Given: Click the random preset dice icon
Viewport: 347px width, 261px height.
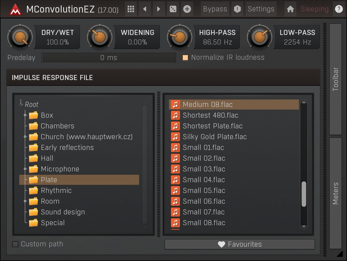Looking at the screenshot, I should tap(173, 9).
